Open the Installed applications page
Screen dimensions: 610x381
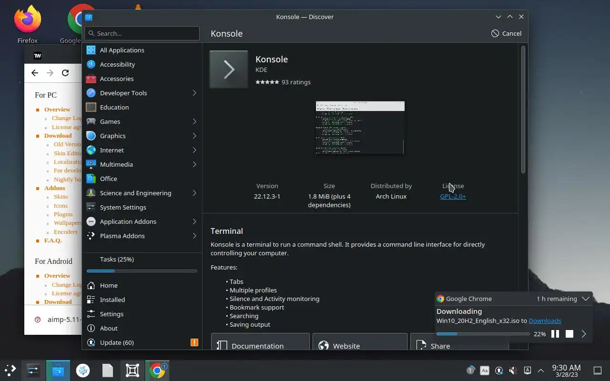pyautogui.click(x=142, y=300)
